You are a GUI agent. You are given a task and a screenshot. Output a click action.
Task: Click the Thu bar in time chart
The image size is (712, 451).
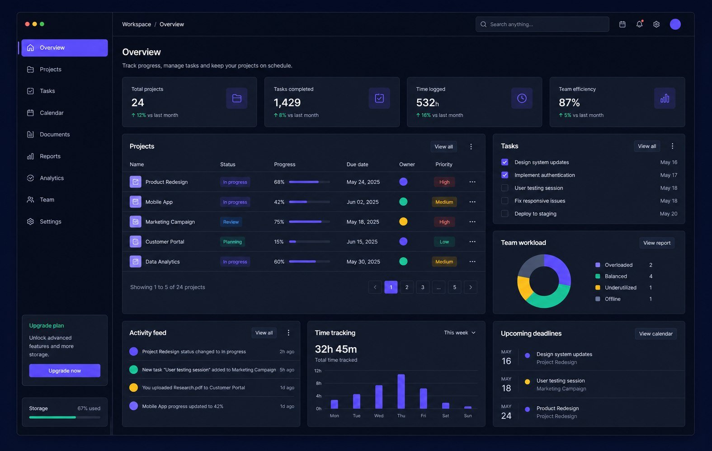click(x=401, y=391)
